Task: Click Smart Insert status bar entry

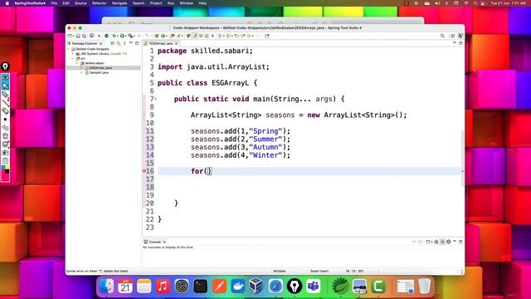Action: pos(319,272)
